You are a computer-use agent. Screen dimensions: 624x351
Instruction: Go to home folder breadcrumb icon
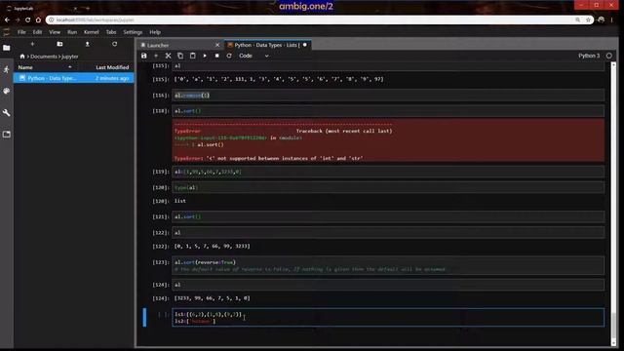click(x=22, y=57)
